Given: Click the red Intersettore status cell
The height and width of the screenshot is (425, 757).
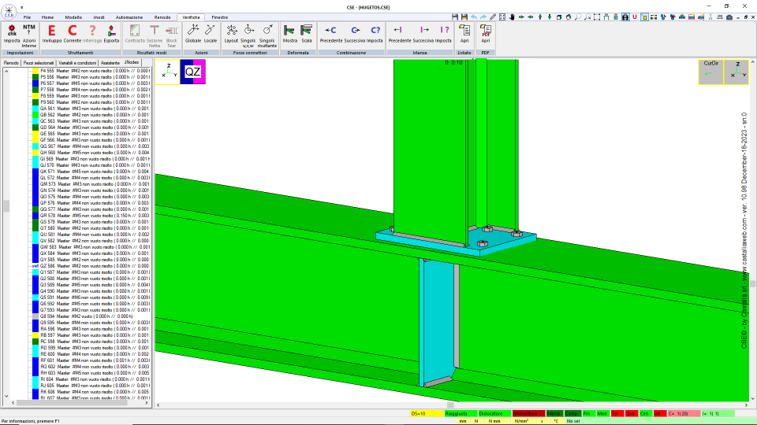Looking at the screenshot, I should point(528,413).
